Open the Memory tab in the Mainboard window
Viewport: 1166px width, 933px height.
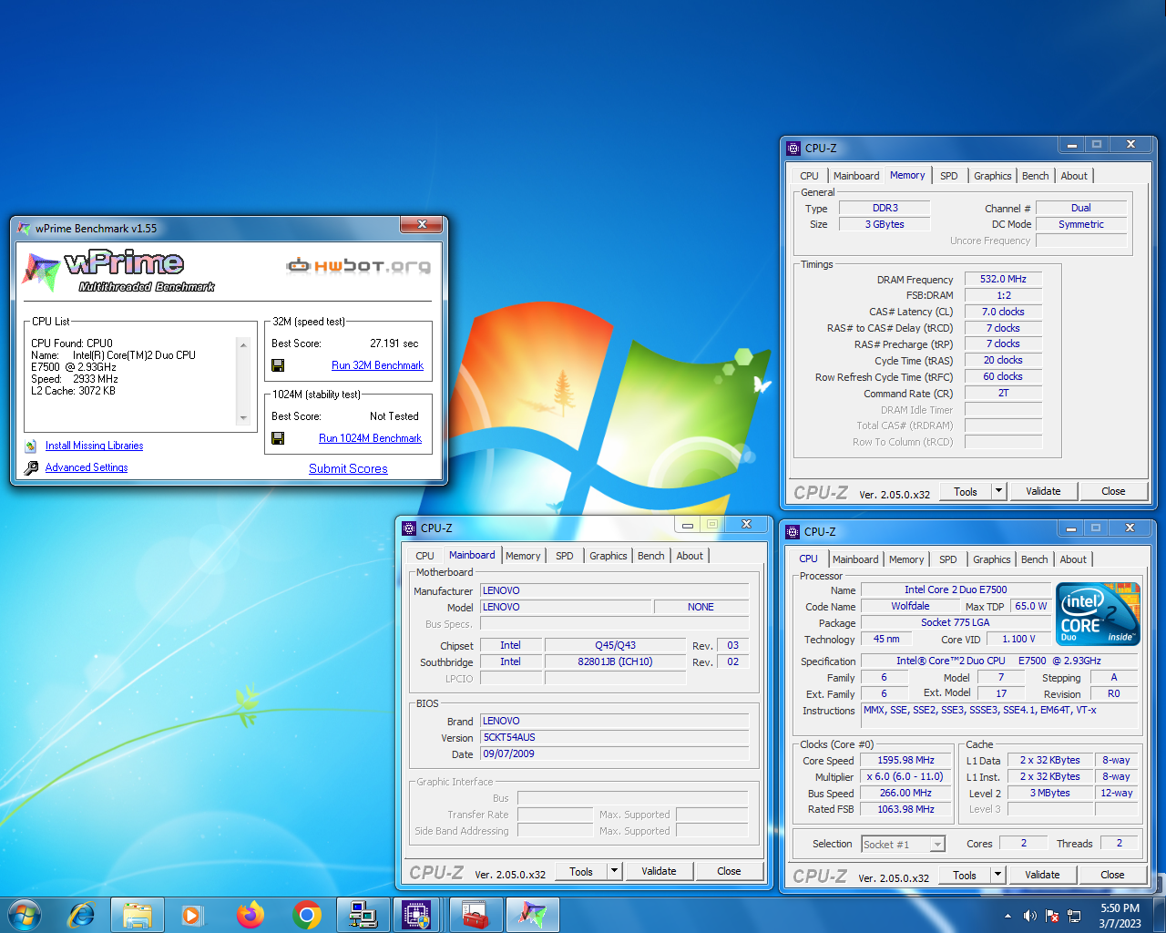523,556
